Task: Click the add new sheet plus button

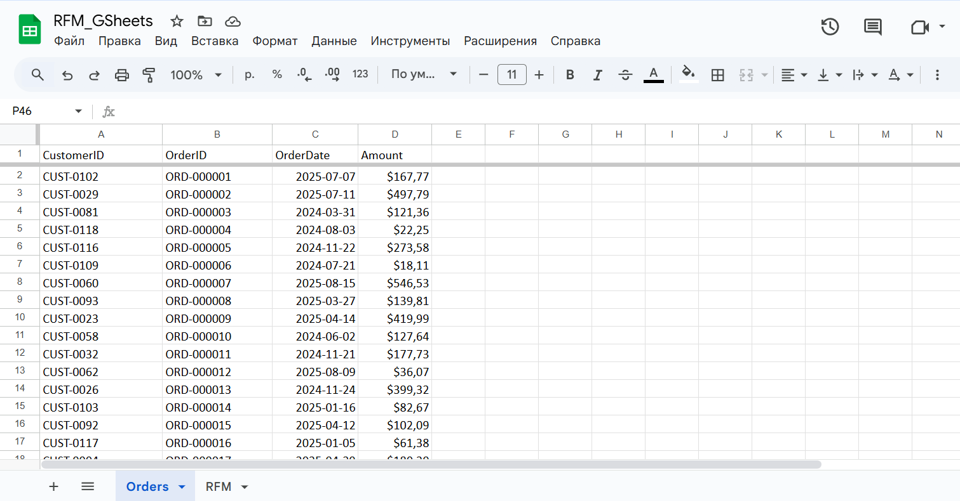Action: coord(54,486)
